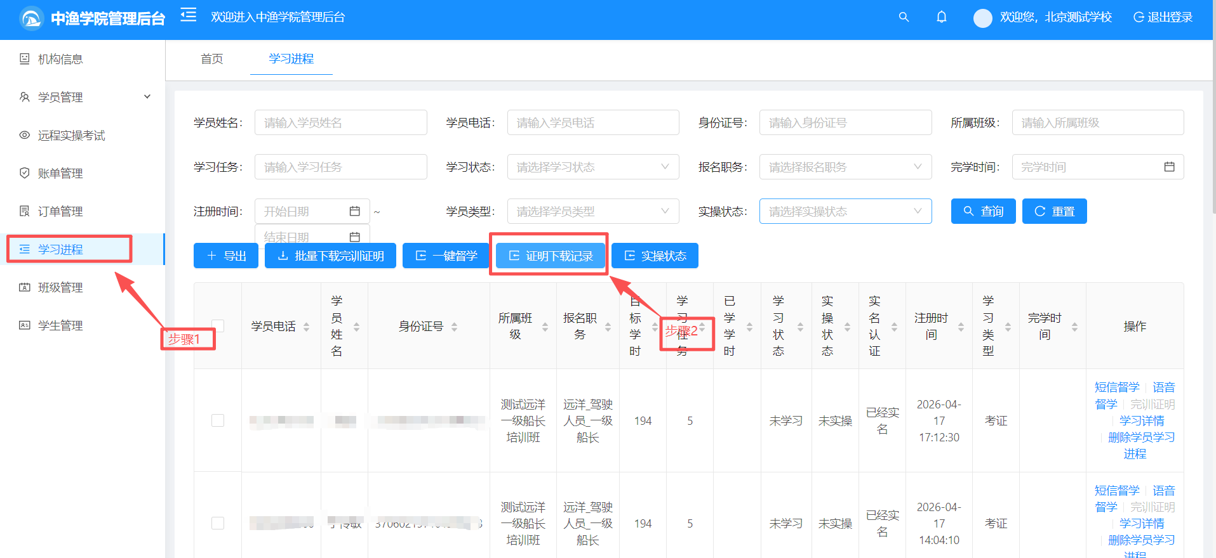Viewport: 1216px width, 558px height.
Task: Click 学习详情 in the 14:04:10 row
Action: pos(1142,523)
